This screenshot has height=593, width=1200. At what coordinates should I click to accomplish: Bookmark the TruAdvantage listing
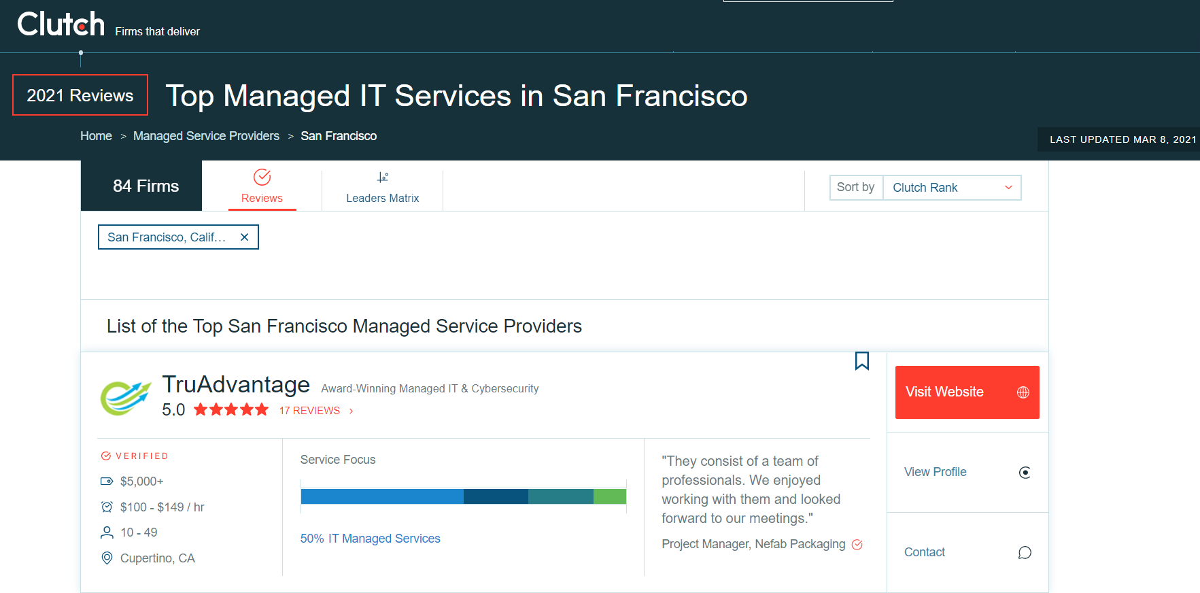[x=861, y=360]
